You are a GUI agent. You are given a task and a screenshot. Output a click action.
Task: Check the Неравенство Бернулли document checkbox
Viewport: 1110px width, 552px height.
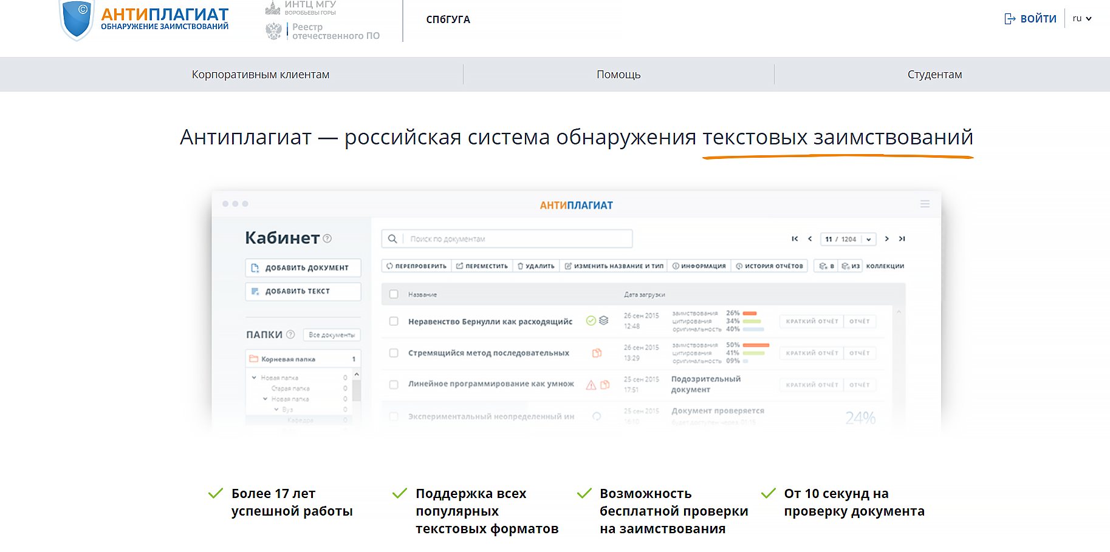394,321
